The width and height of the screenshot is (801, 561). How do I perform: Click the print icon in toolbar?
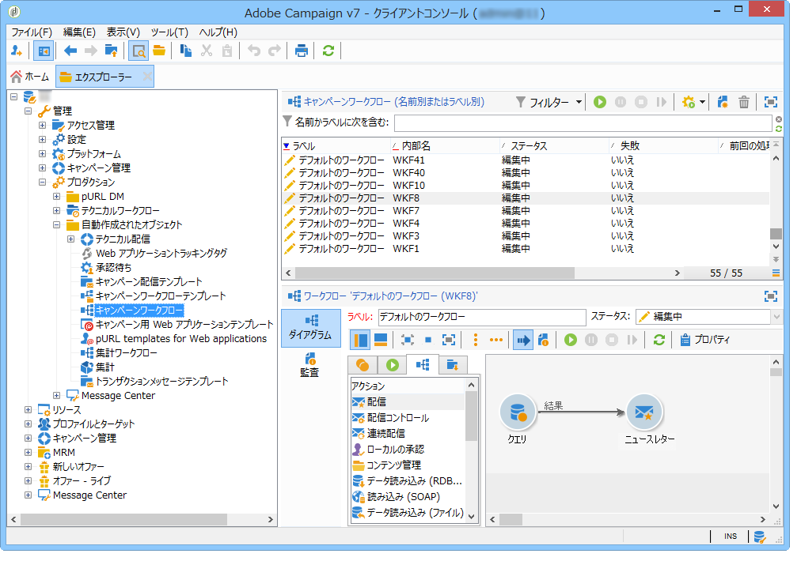click(x=302, y=51)
